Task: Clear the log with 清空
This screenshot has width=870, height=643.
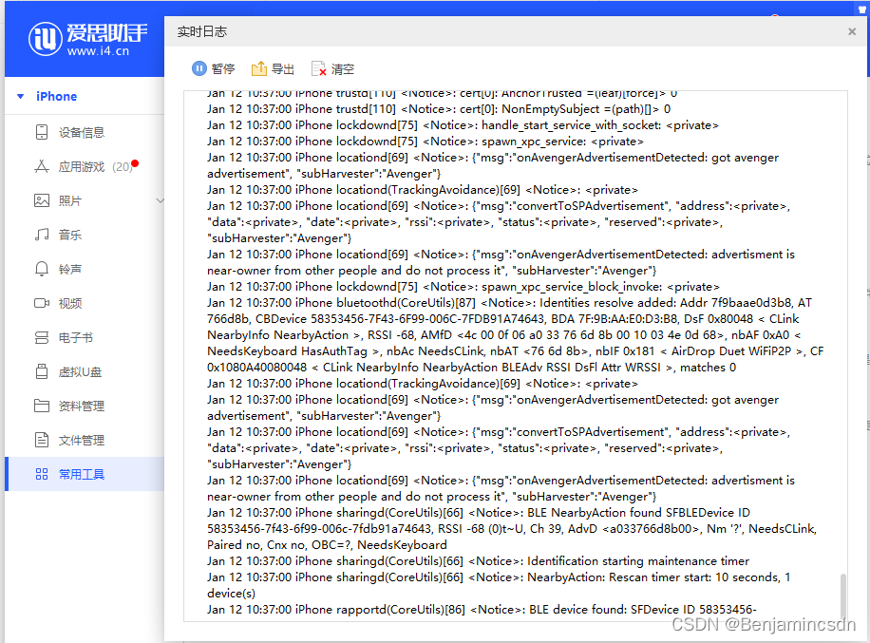Action: [332, 68]
